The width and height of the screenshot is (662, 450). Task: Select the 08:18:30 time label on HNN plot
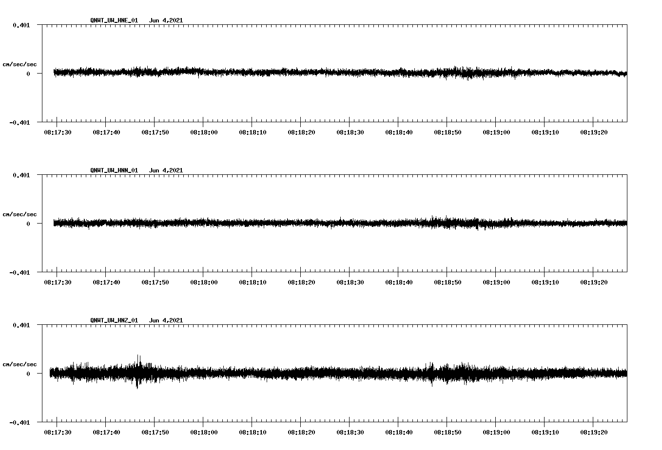click(x=350, y=282)
